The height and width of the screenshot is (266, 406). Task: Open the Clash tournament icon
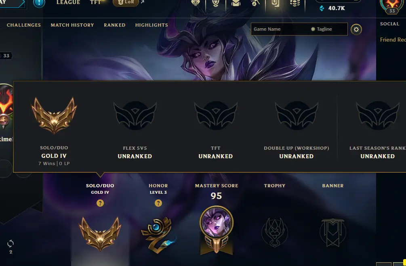pyautogui.click(x=196, y=3)
